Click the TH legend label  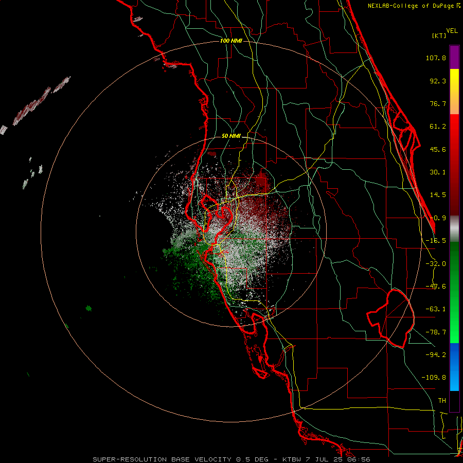pos(442,400)
